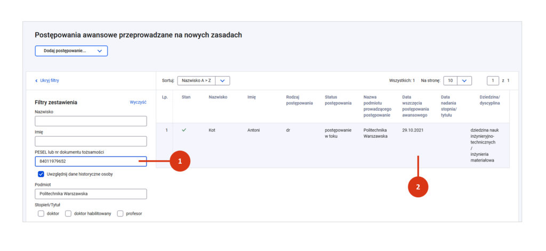Click the 'Imię' filter field
The width and height of the screenshot is (546, 251).
point(90,141)
